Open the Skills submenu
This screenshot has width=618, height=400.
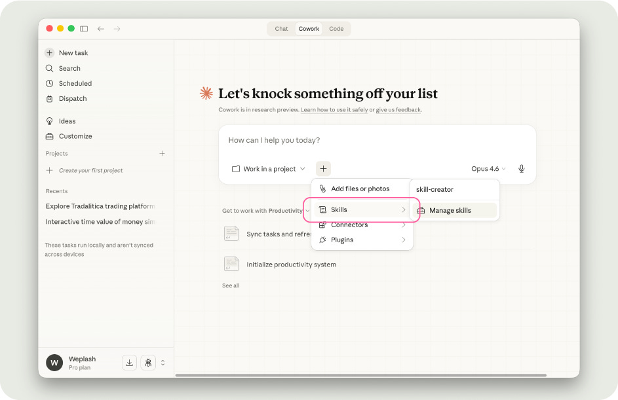tap(362, 210)
